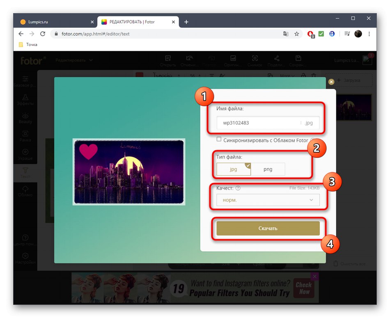The height and width of the screenshot is (318, 390).
Task: Open the Точка bookmarks folder
Action: click(28, 44)
